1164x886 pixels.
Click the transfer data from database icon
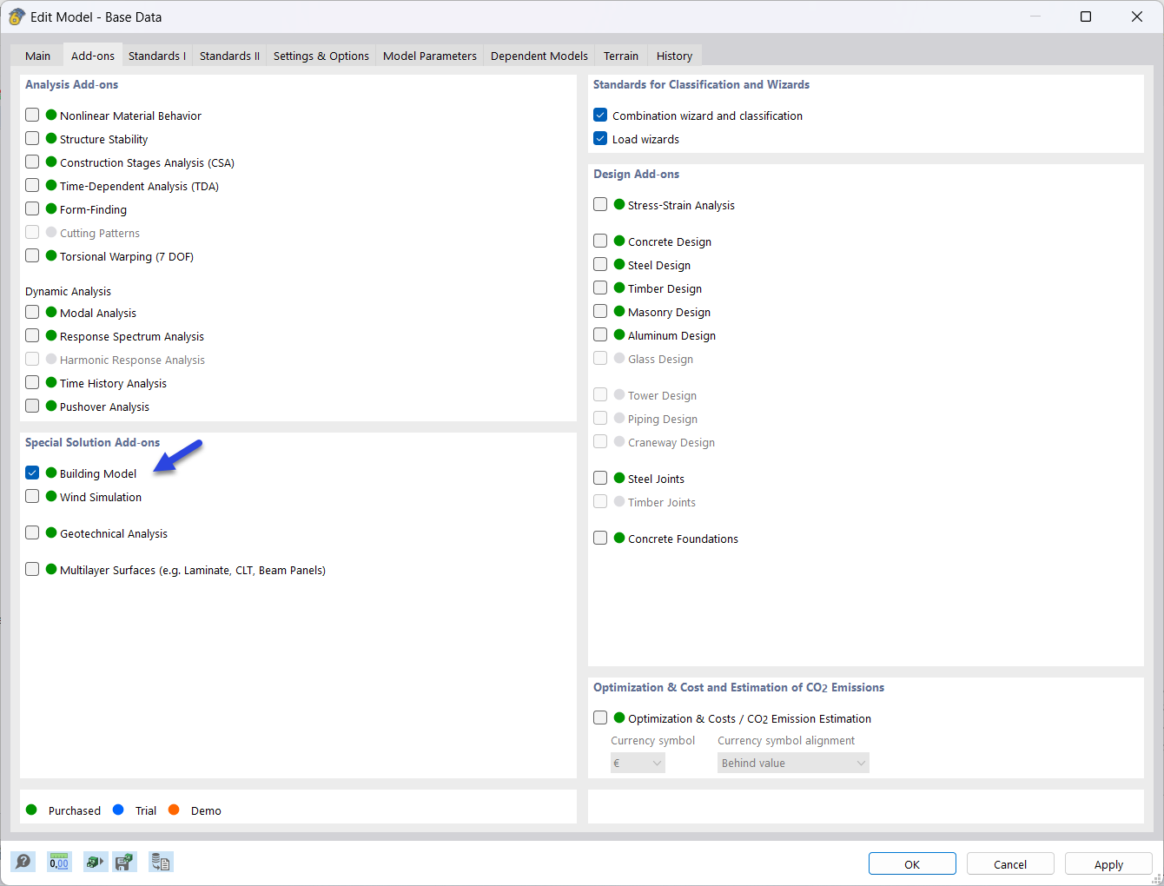point(161,861)
